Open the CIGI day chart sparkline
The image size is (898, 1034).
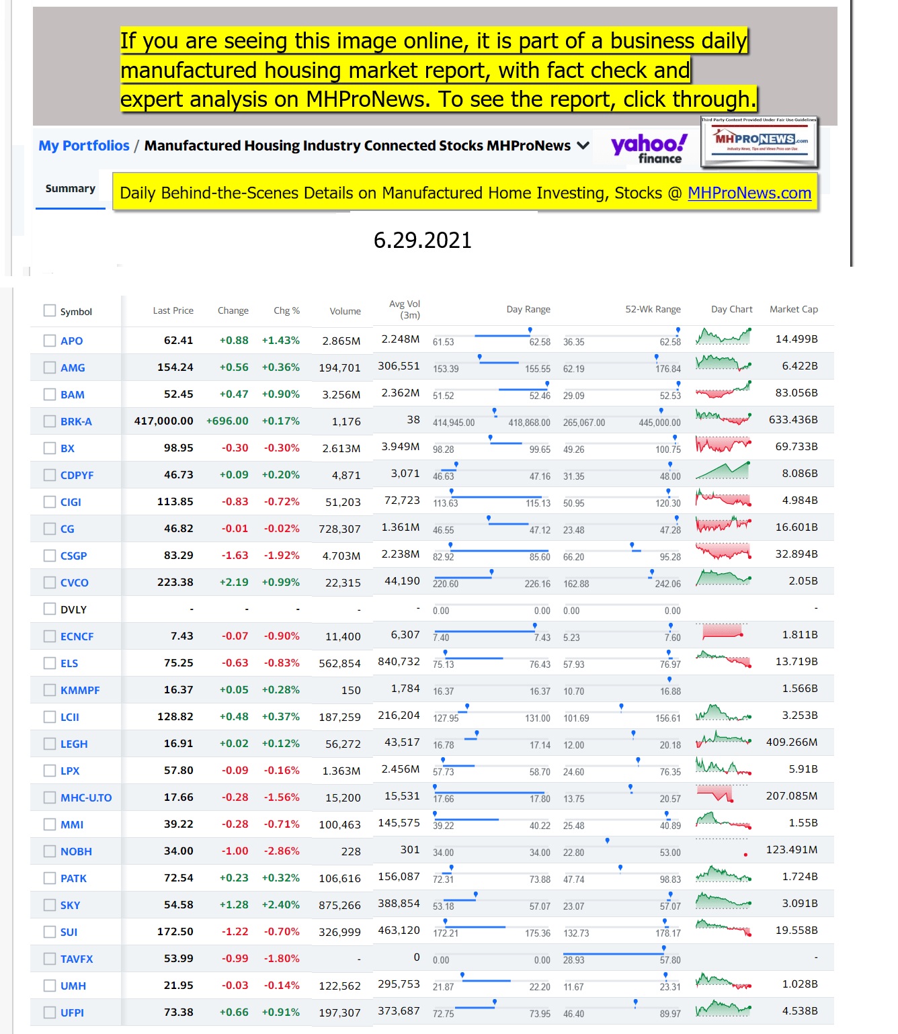tap(723, 497)
